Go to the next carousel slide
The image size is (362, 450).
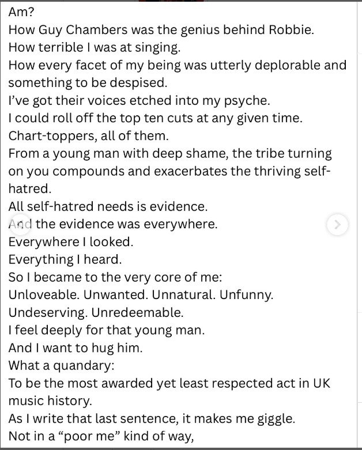[338, 225]
